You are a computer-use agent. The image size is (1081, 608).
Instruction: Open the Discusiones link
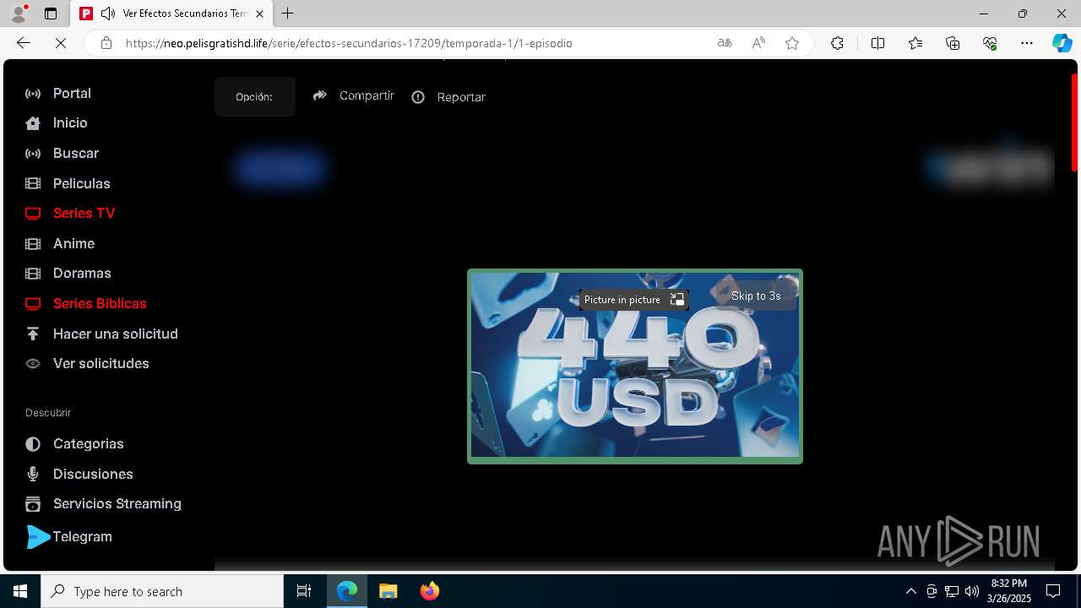[x=93, y=474]
